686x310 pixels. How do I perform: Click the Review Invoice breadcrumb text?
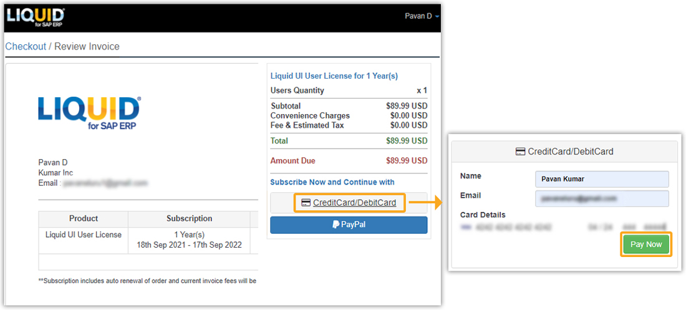click(87, 46)
